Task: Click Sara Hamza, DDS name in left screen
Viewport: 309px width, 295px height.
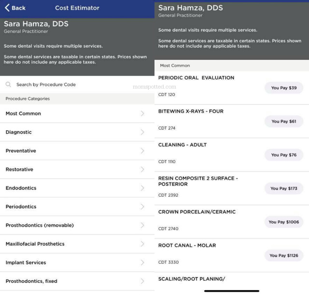Action: (x=36, y=24)
